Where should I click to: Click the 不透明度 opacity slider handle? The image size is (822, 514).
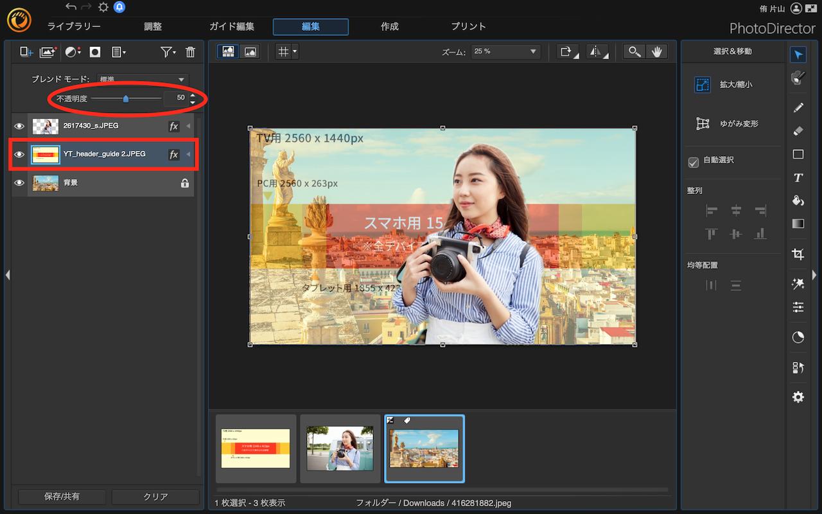pyautogui.click(x=126, y=98)
